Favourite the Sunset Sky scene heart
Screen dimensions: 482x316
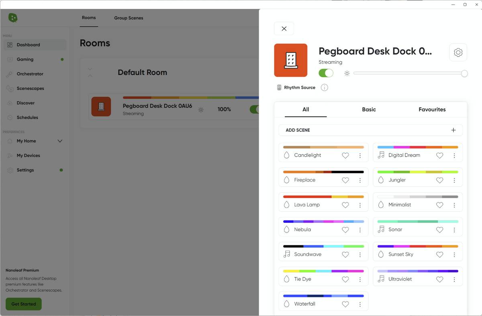pos(440,255)
